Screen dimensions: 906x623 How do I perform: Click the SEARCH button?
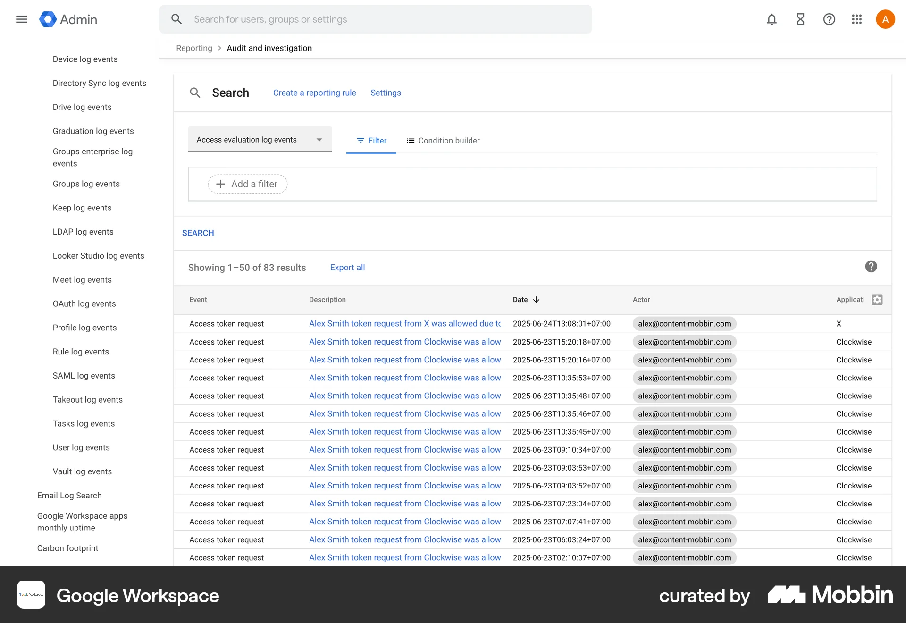[x=198, y=233]
